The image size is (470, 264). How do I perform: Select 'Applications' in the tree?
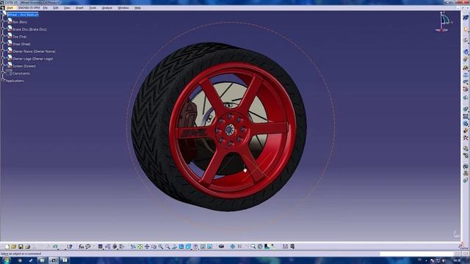(15, 81)
